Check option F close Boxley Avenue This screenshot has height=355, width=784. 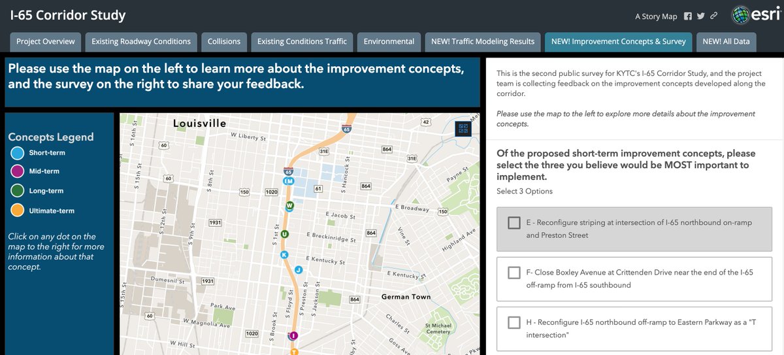514,273
